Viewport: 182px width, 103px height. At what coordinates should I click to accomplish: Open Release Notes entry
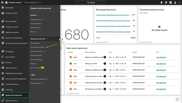pyautogui.click(x=36, y=28)
